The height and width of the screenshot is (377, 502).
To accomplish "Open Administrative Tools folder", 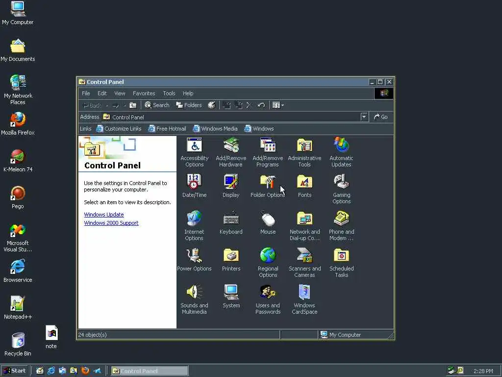I will click(x=304, y=152).
